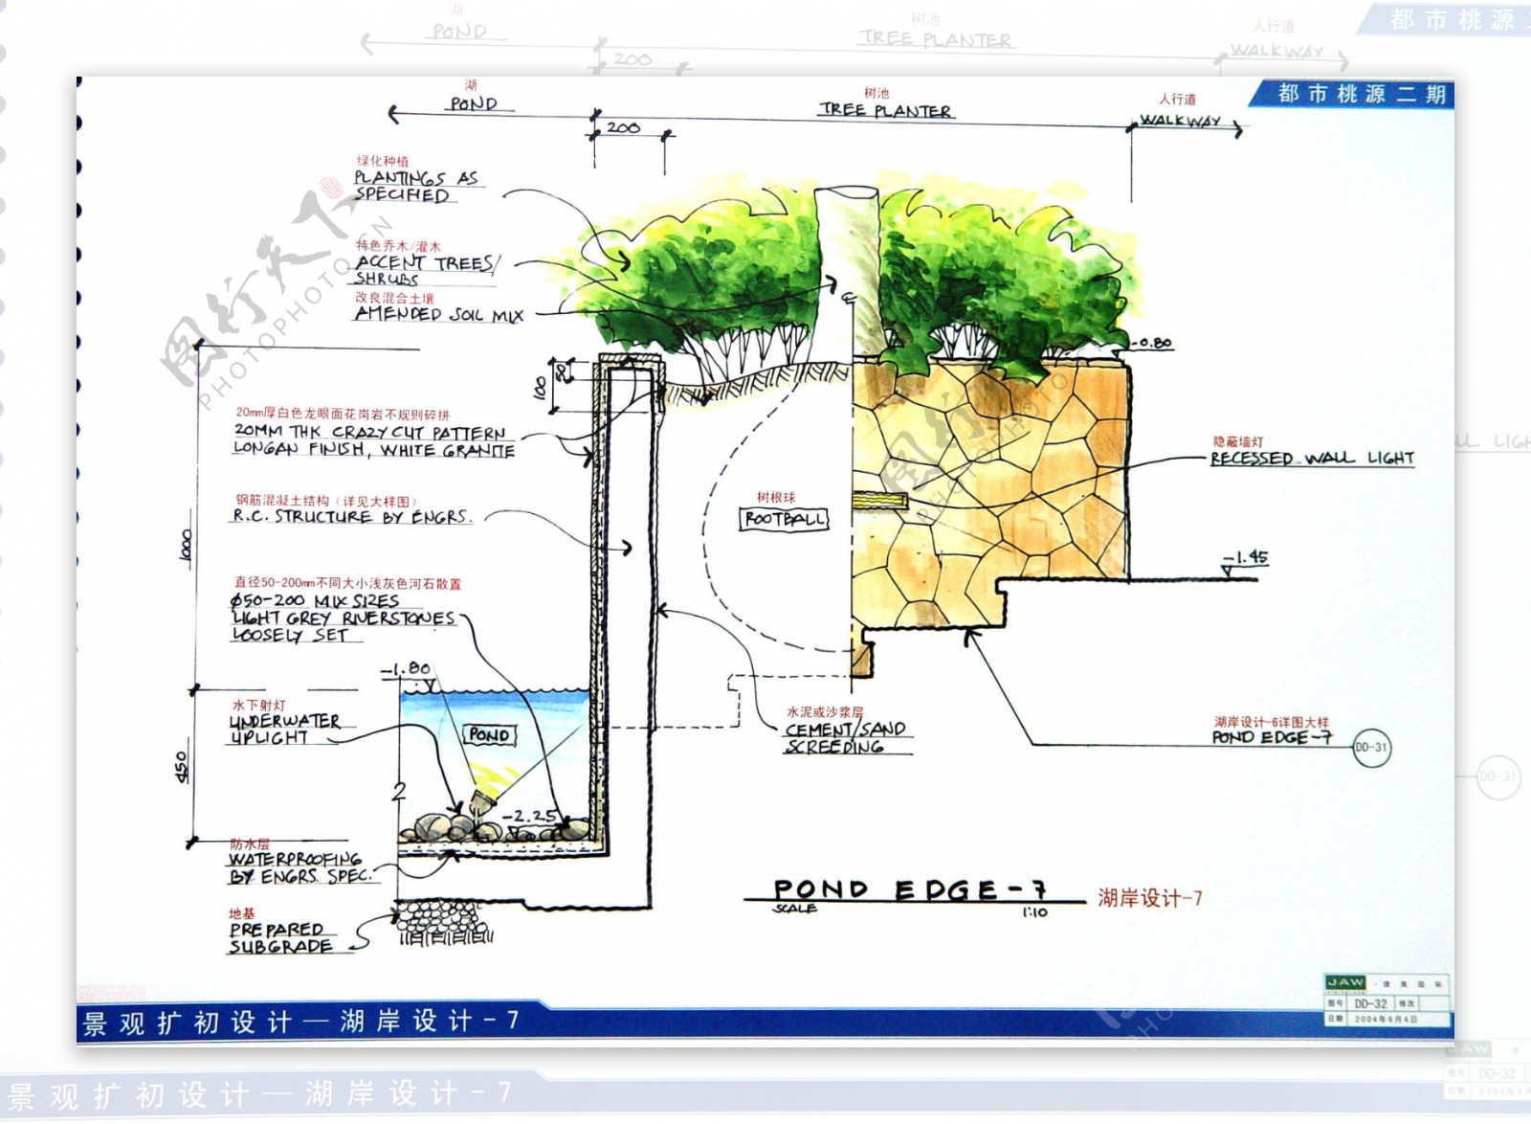The height and width of the screenshot is (1124, 1531).
Task: Click the "DD-32" sheet number in title block
Action: [x=1370, y=1003]
